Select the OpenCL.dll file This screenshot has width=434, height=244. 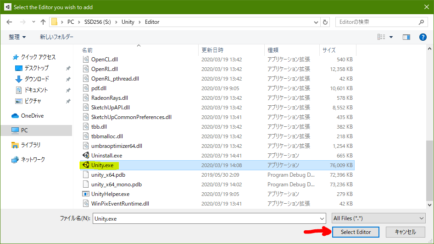[x=104, y=60]
